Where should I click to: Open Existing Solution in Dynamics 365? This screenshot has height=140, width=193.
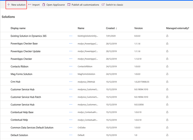click(x=29, y=36)
